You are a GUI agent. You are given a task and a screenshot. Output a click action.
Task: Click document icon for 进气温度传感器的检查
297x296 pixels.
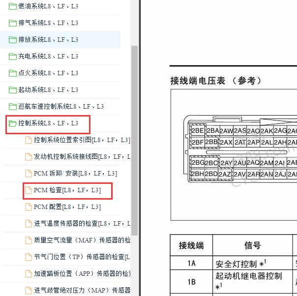(29, 224)
